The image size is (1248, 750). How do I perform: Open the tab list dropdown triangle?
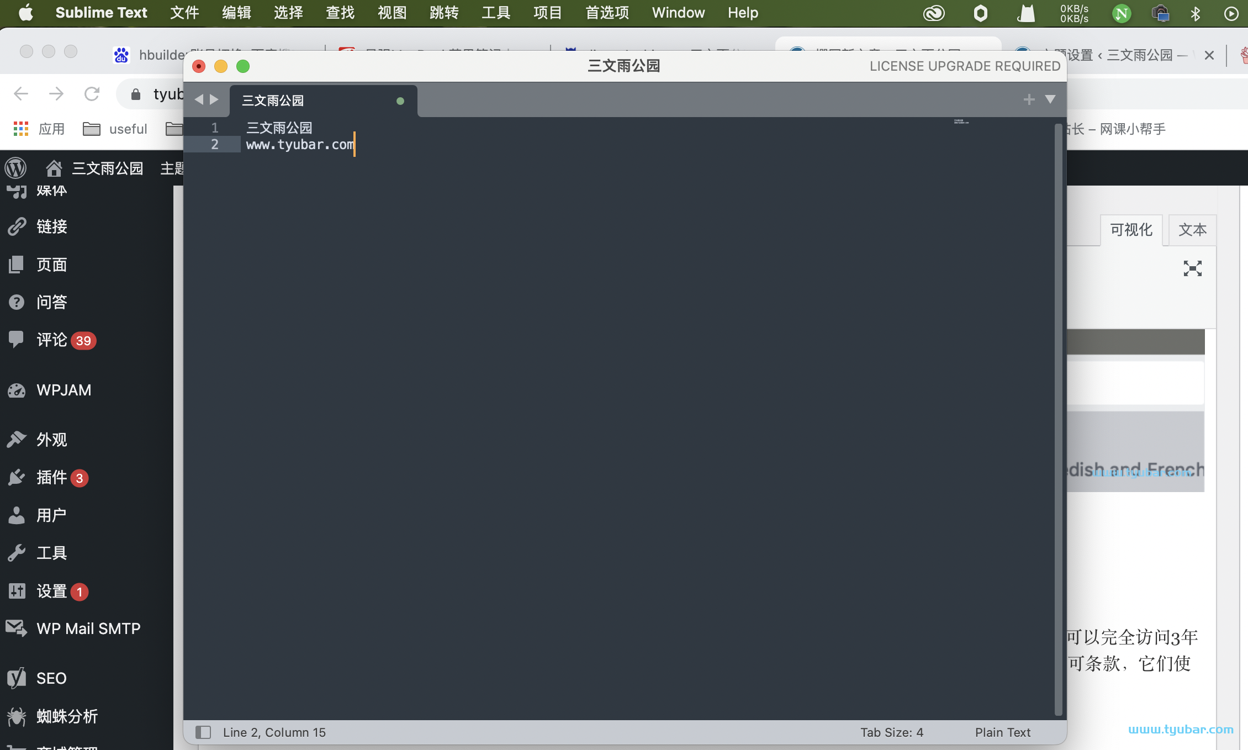coord(1050,99)
